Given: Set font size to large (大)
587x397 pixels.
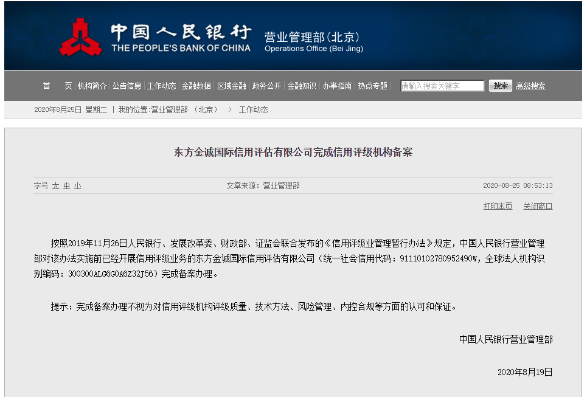Looking at the screenshot, I should (55, 185).
